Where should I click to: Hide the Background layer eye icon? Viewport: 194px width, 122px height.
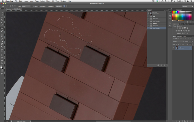pos(174,48)
